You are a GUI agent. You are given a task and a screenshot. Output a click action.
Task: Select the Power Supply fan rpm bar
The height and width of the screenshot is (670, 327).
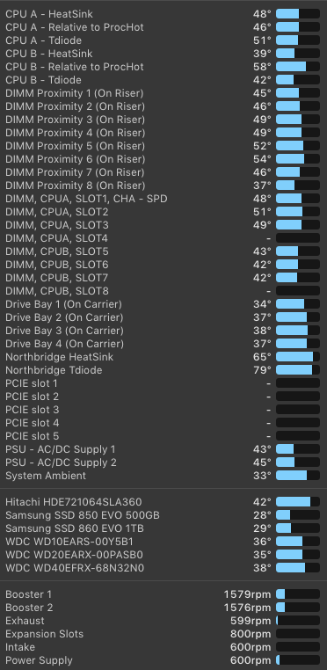(297, 660)
